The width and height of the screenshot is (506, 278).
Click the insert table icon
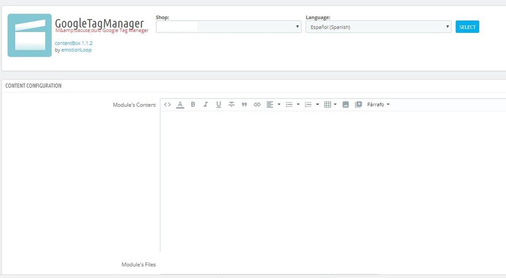327,105
